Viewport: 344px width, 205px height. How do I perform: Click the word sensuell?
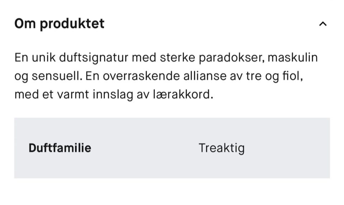click(57, 76)
